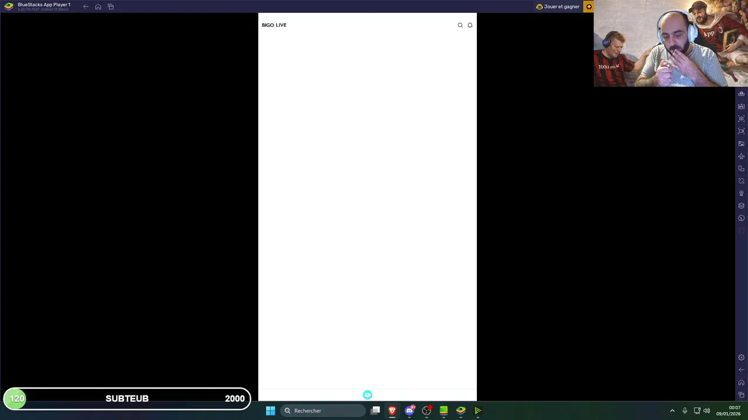Open clock showing 00:07 09/01/2026
The image size is (748, 420).
[x=729, y=411]
